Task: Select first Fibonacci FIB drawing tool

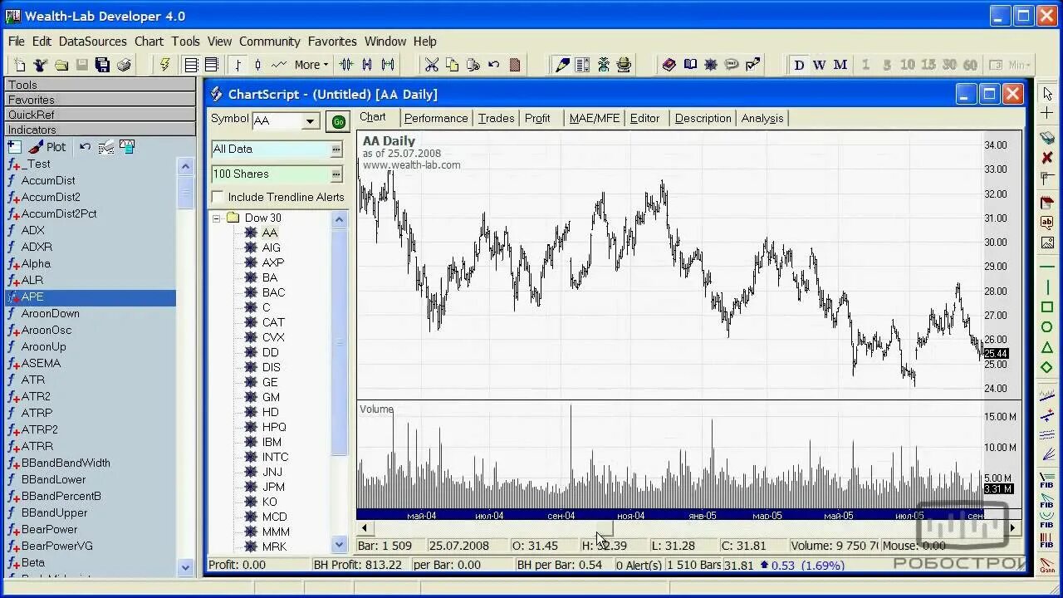Action: [1046, 480]
